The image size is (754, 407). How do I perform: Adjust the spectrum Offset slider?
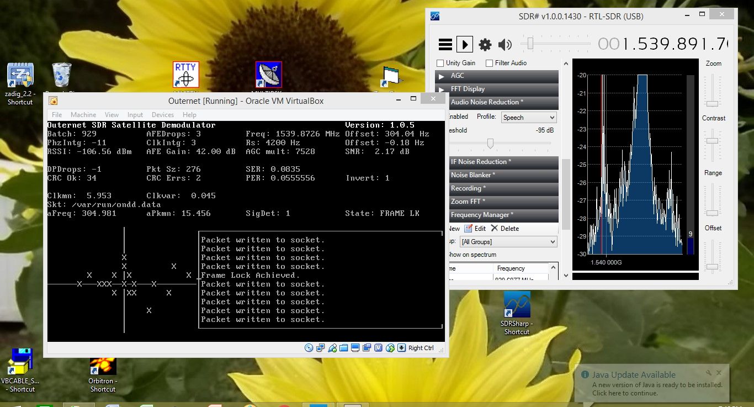coord(713,267)
